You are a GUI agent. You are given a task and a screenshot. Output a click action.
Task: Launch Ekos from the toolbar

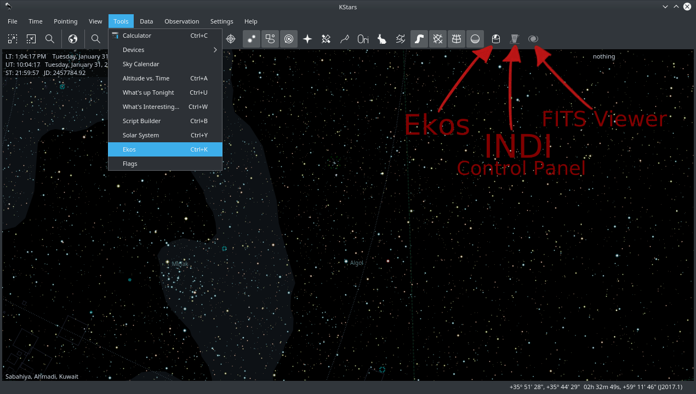pyautogui.click(x=496, y=39)
